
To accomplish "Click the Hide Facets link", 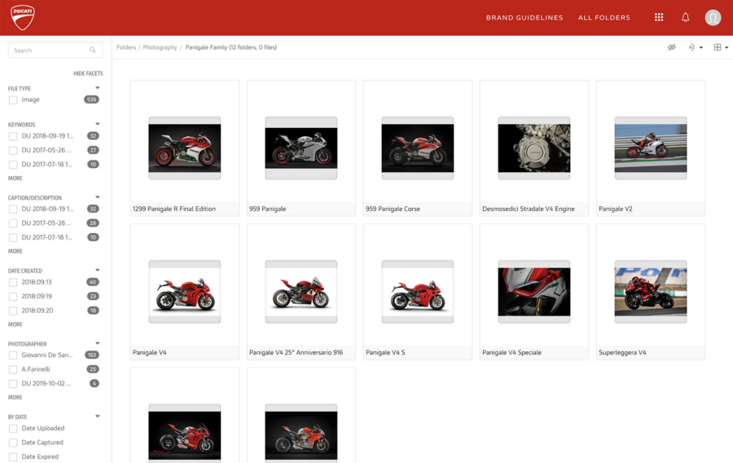I will (x=88, y=74).
